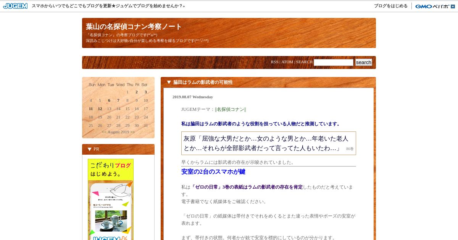Open blog title 葉山の名探偵コナン考察ノート

click(134, 27)
